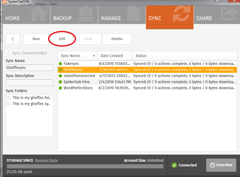Click the back arrow button

click(x=13, y=39)
